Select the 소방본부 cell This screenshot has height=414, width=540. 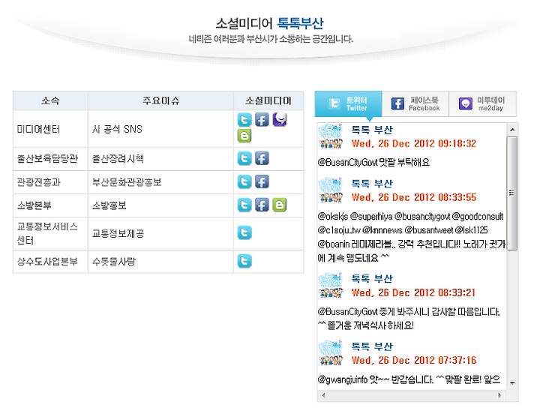(x=50, y=205)
